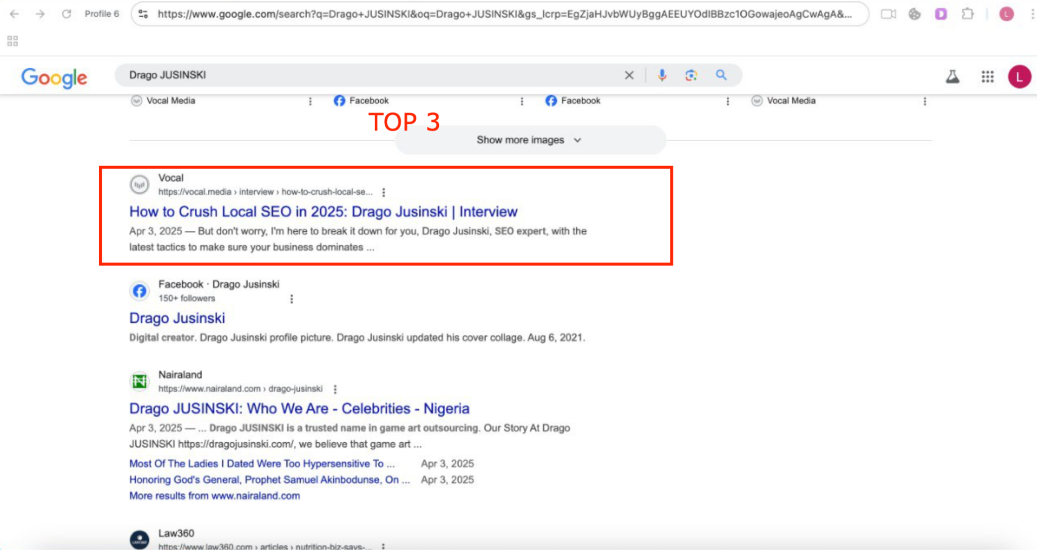
Task: Click the browser back arrow
Action: point(14,14)
